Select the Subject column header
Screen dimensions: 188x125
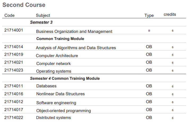click(x=43, y=15)
